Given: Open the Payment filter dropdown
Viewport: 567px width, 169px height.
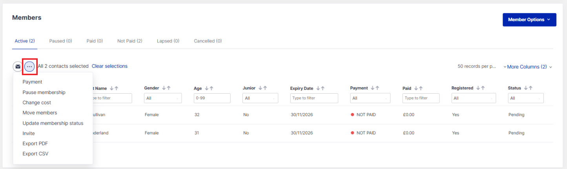Looking at the screenshot, I should [x=370, y=98].
